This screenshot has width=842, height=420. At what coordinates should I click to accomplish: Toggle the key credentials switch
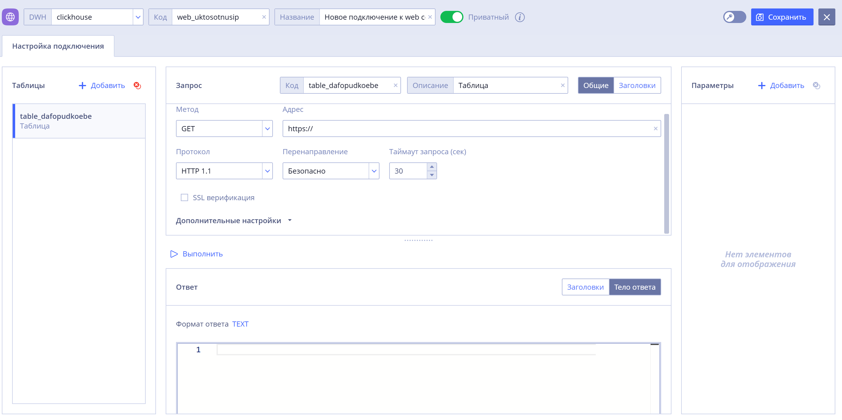click(x=734, y=17)
